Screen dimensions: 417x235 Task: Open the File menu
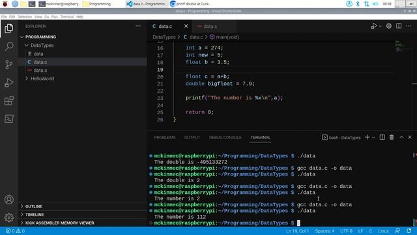[x=4, y=17]
